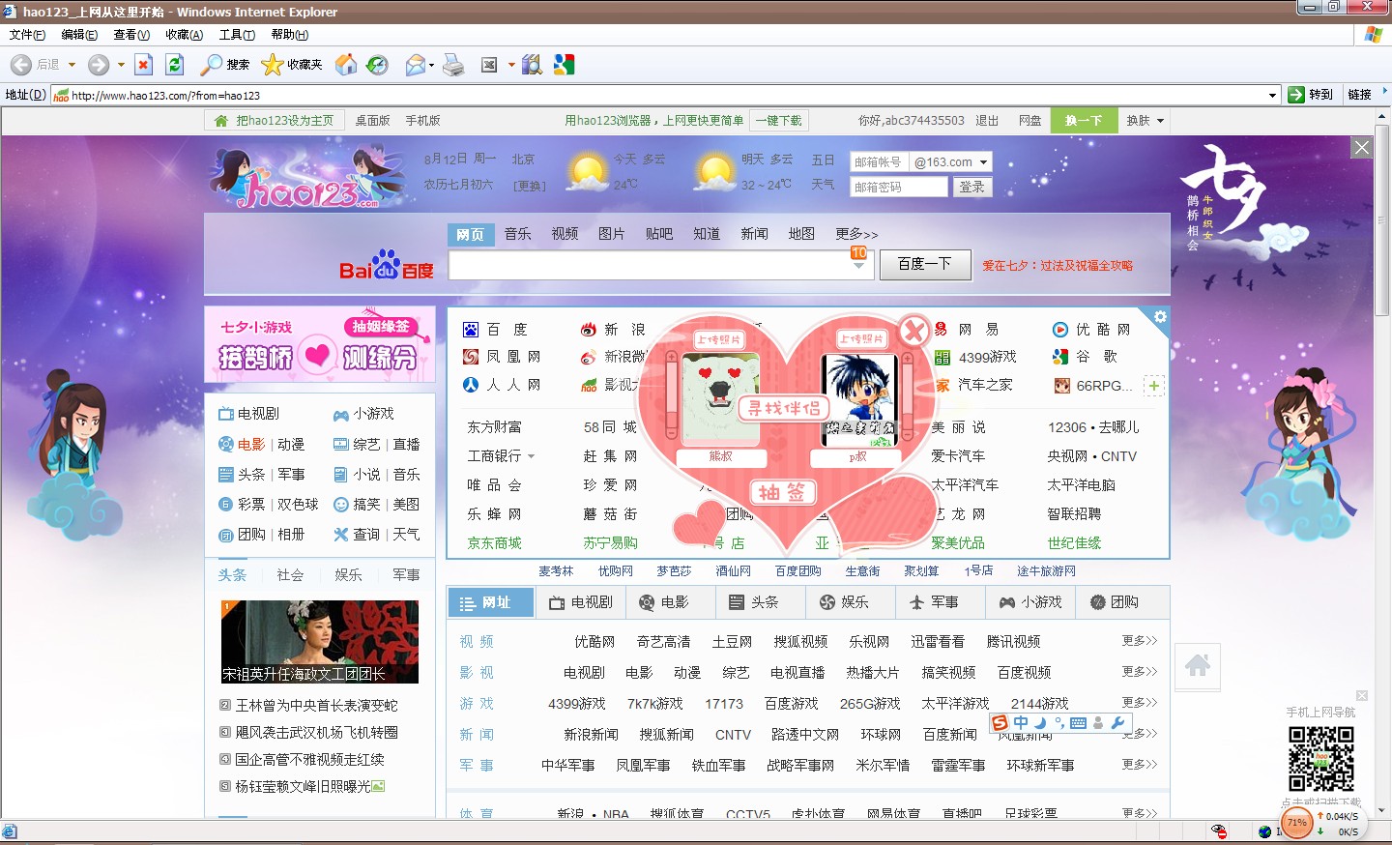Go to the home page via house icon

coord(345,65)
